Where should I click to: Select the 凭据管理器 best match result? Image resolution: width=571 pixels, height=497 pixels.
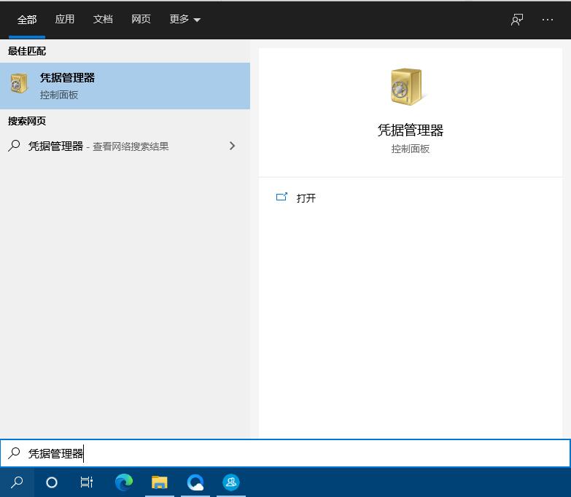[x=125, y=85]
